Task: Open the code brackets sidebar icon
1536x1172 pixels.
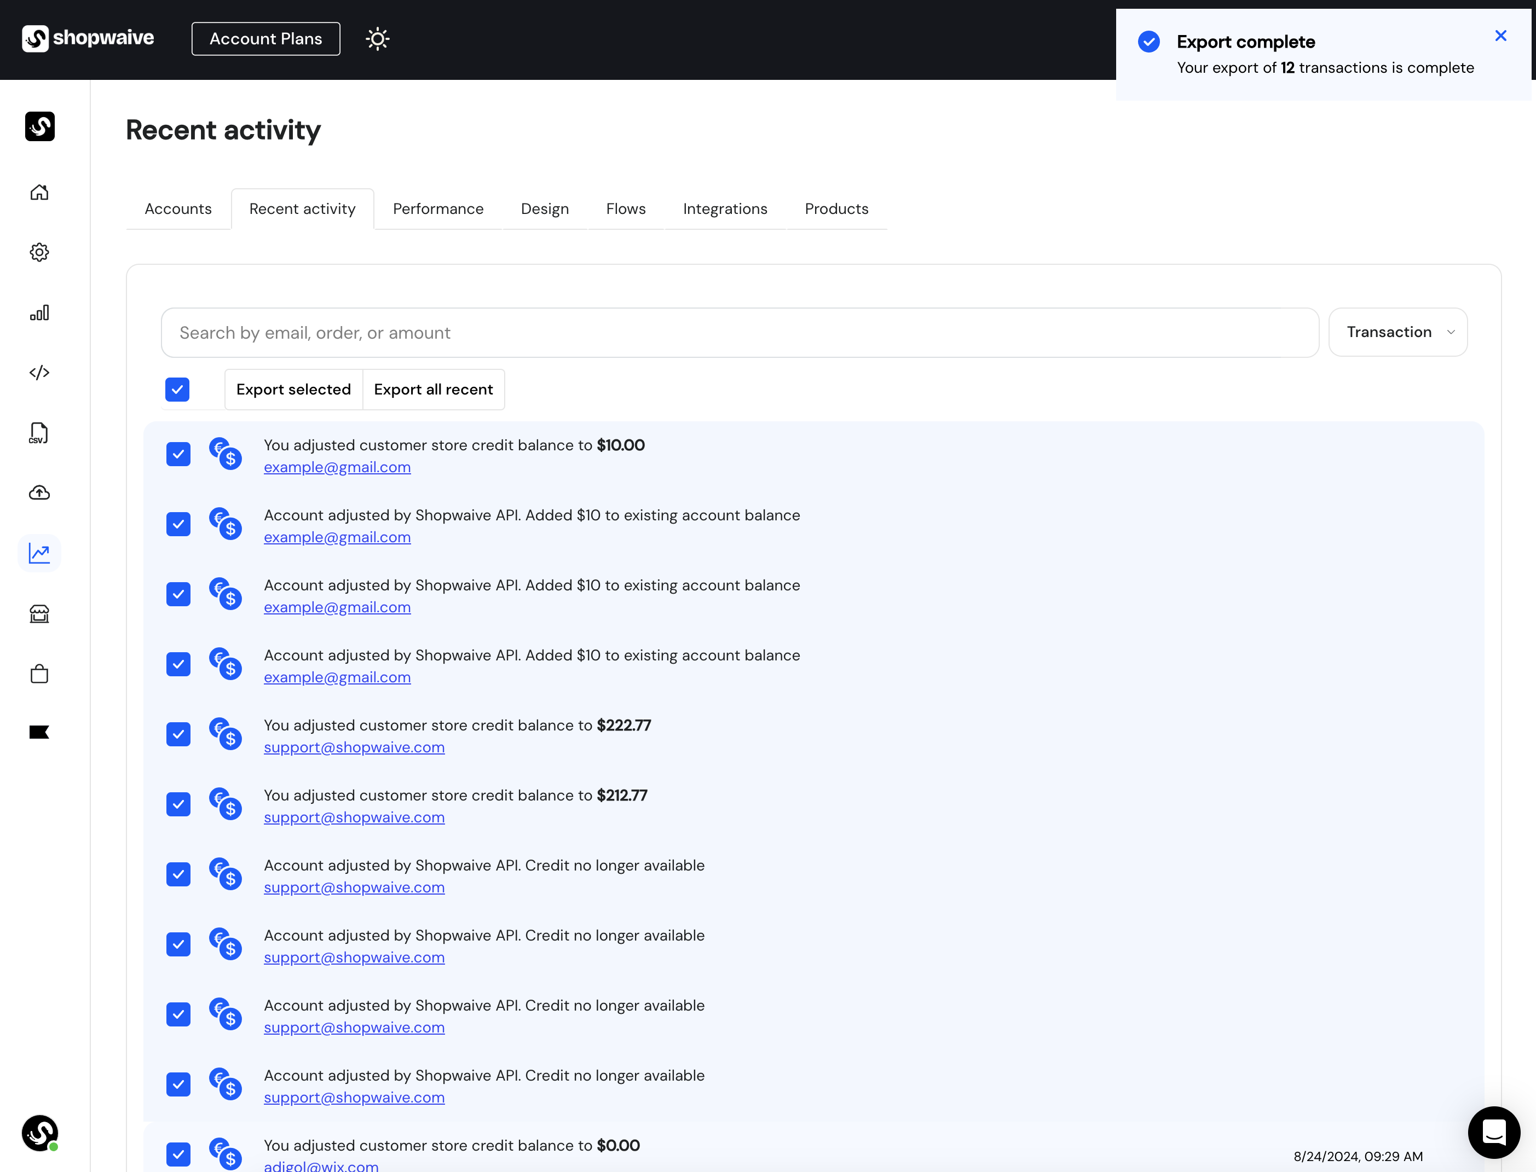Action: click(x=40, y=373)
